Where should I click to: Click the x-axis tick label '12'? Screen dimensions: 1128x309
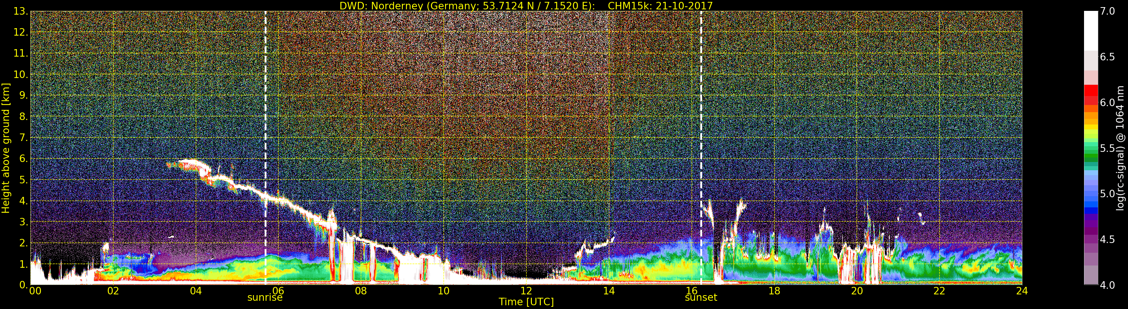[526, 291]
